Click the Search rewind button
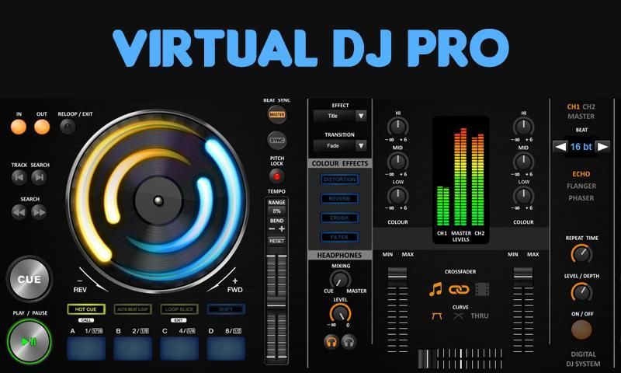The width and height of the screenshot is (621, 373). tap(19, 211)
